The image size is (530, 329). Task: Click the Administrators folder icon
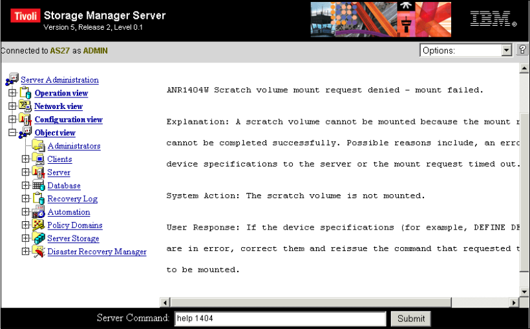click(x=39, y=145)
